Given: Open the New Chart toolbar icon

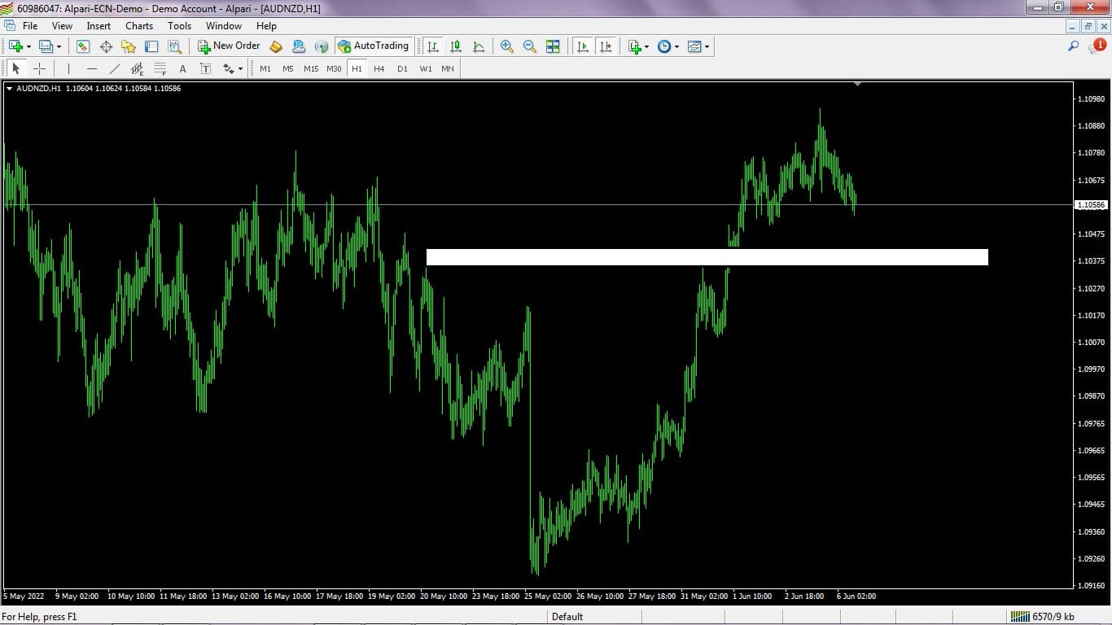Looking at the screenshot, I should (15, 46).
